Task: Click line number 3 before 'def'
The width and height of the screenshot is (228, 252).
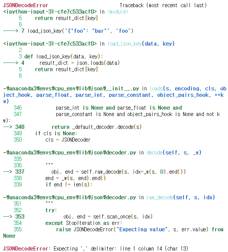Action: point(20,57)
